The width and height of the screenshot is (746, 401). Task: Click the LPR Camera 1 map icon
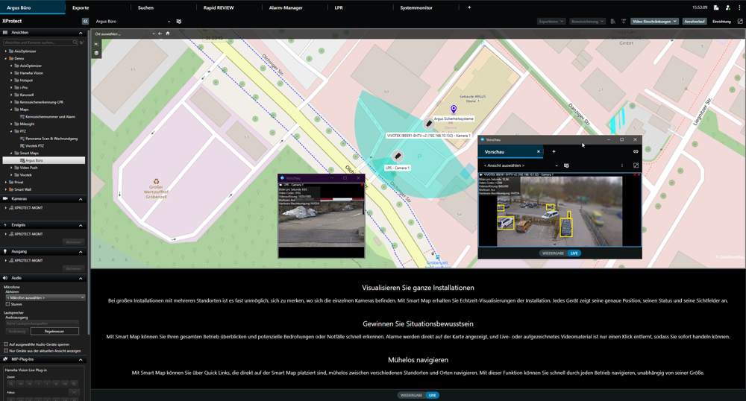(x=398, y=157)
